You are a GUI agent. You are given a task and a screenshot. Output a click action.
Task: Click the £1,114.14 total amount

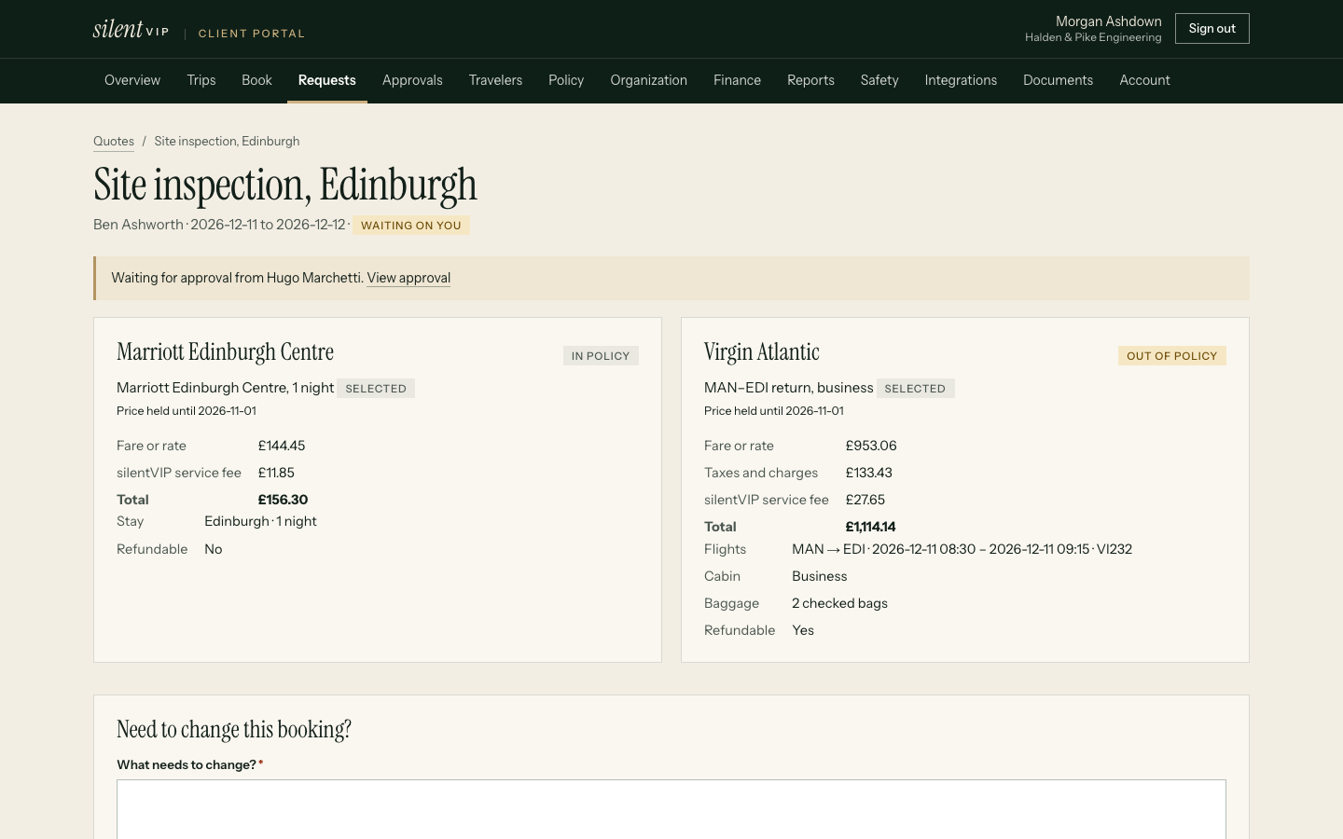870,527
